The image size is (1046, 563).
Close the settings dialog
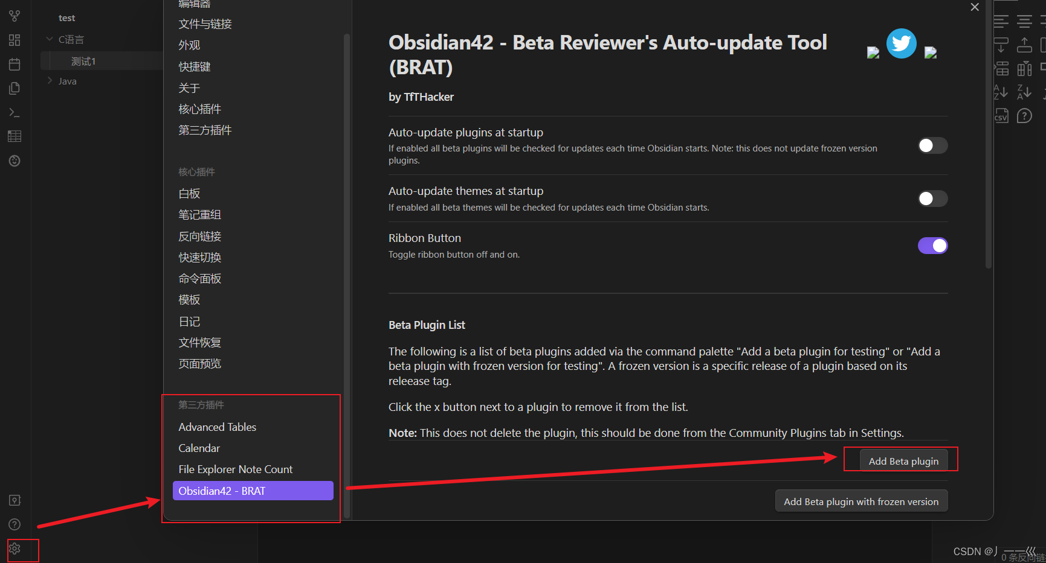(975, 7)
